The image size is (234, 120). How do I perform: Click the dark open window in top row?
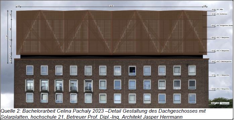pos(132,71)
